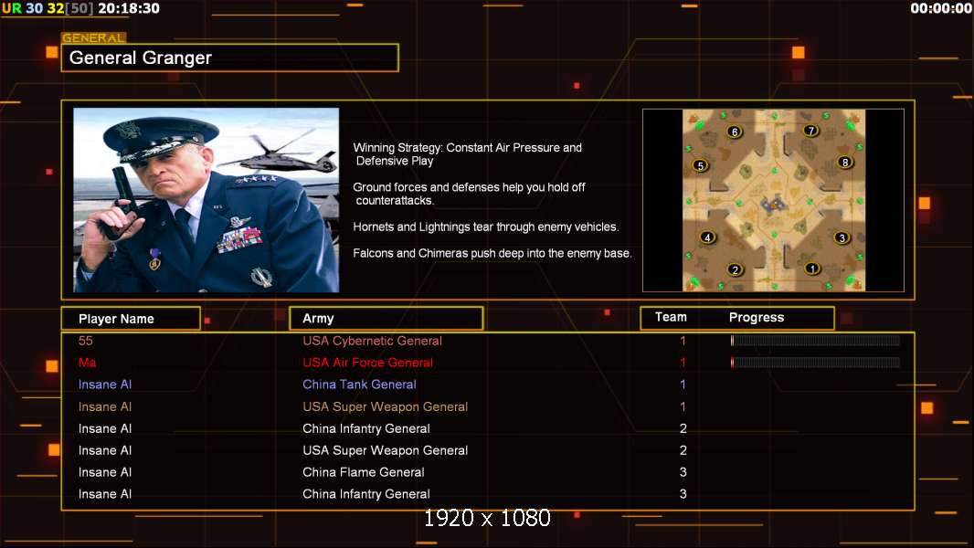Screen dimensions: 974x548
Task: Click Insane AI beside China Flame General
Action: (105, 472)
